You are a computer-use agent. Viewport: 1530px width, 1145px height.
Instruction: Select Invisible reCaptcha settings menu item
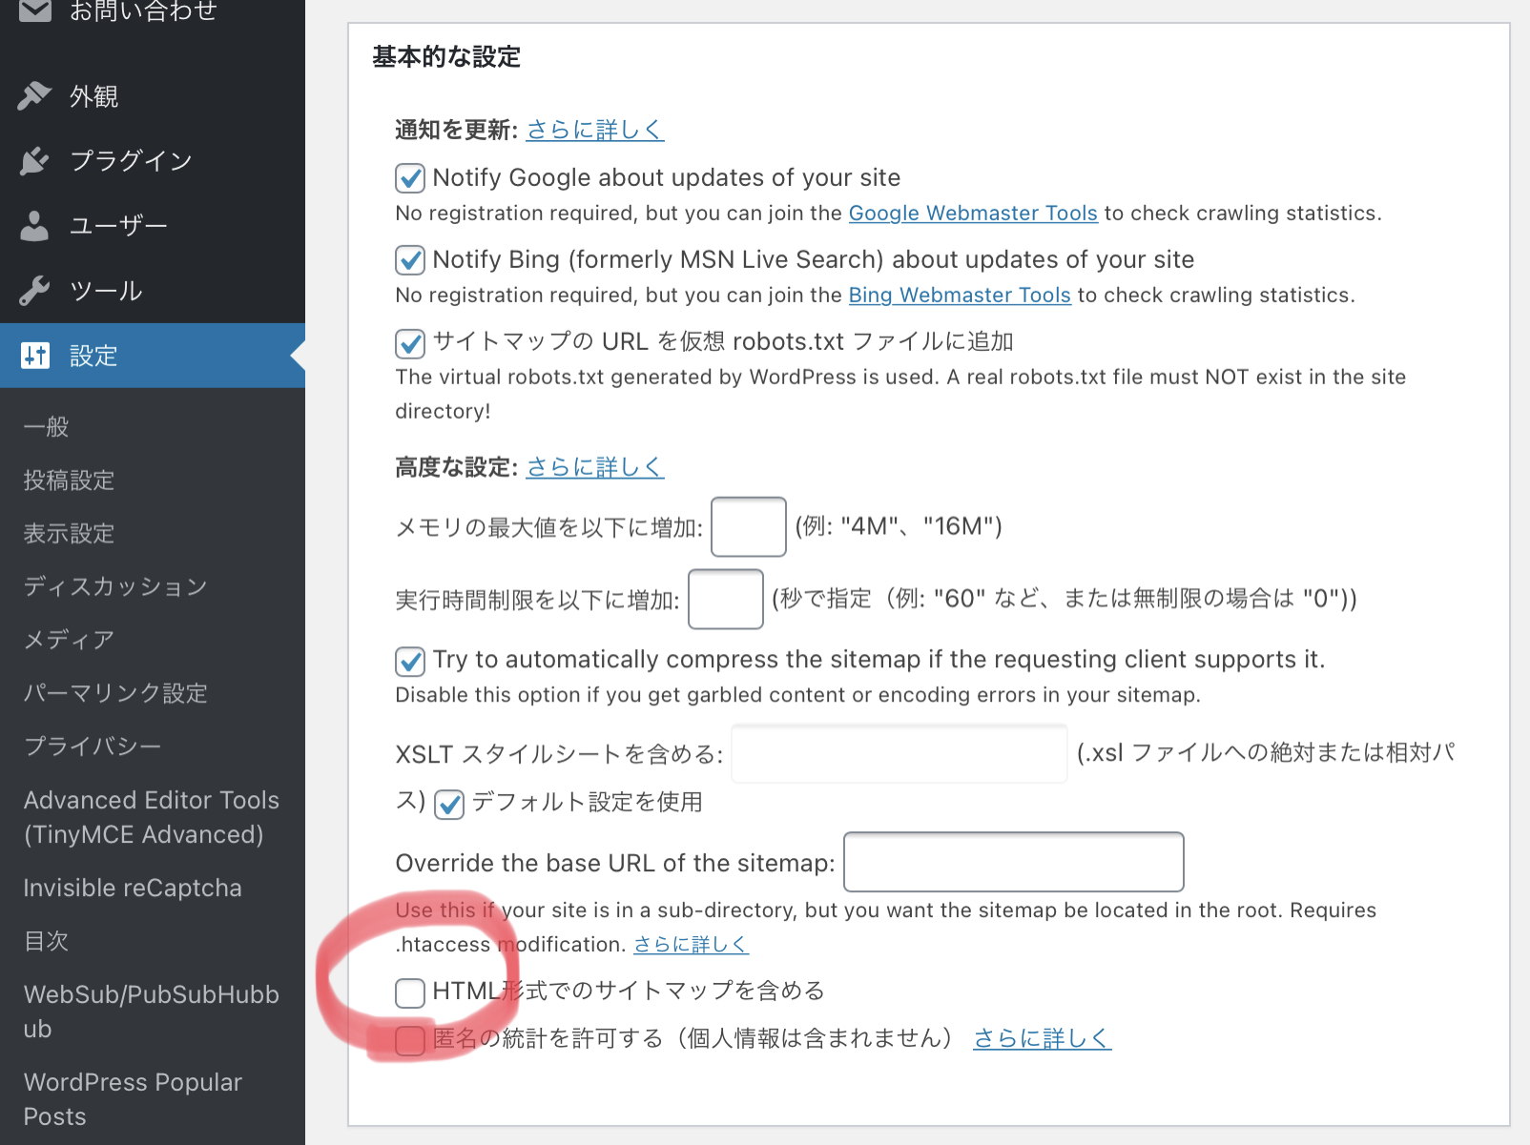pos(133,888)
